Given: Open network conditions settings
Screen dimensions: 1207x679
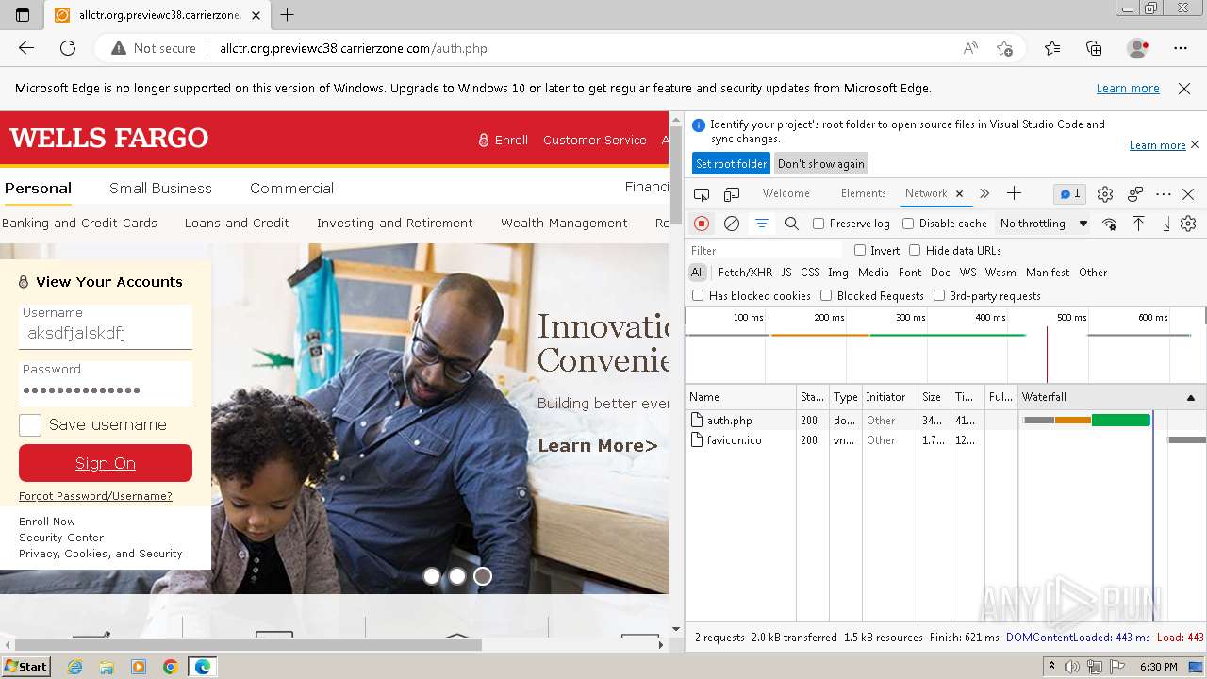Looking at the screenshot, I should (x=1110, y=224).
